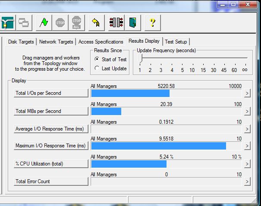Expand details arrow for Maximum I/O Response Time
Screen dimensions: 261x206
coord(247,146)
